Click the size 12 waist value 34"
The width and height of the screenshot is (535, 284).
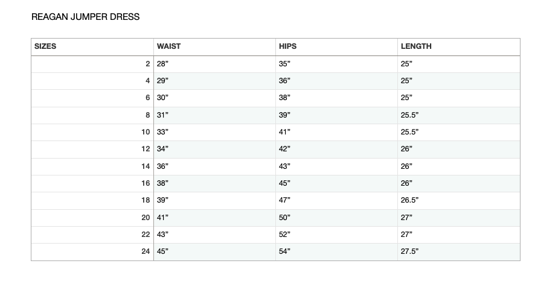coord(162,149)
